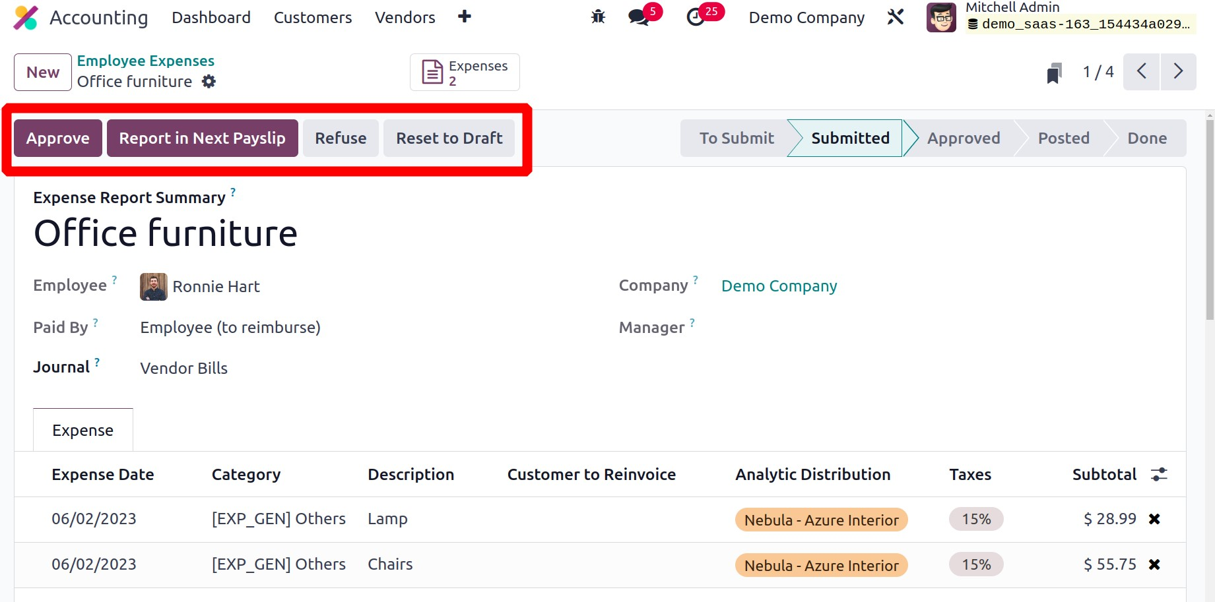Expand the plus menu in navbar

(465, 17)
